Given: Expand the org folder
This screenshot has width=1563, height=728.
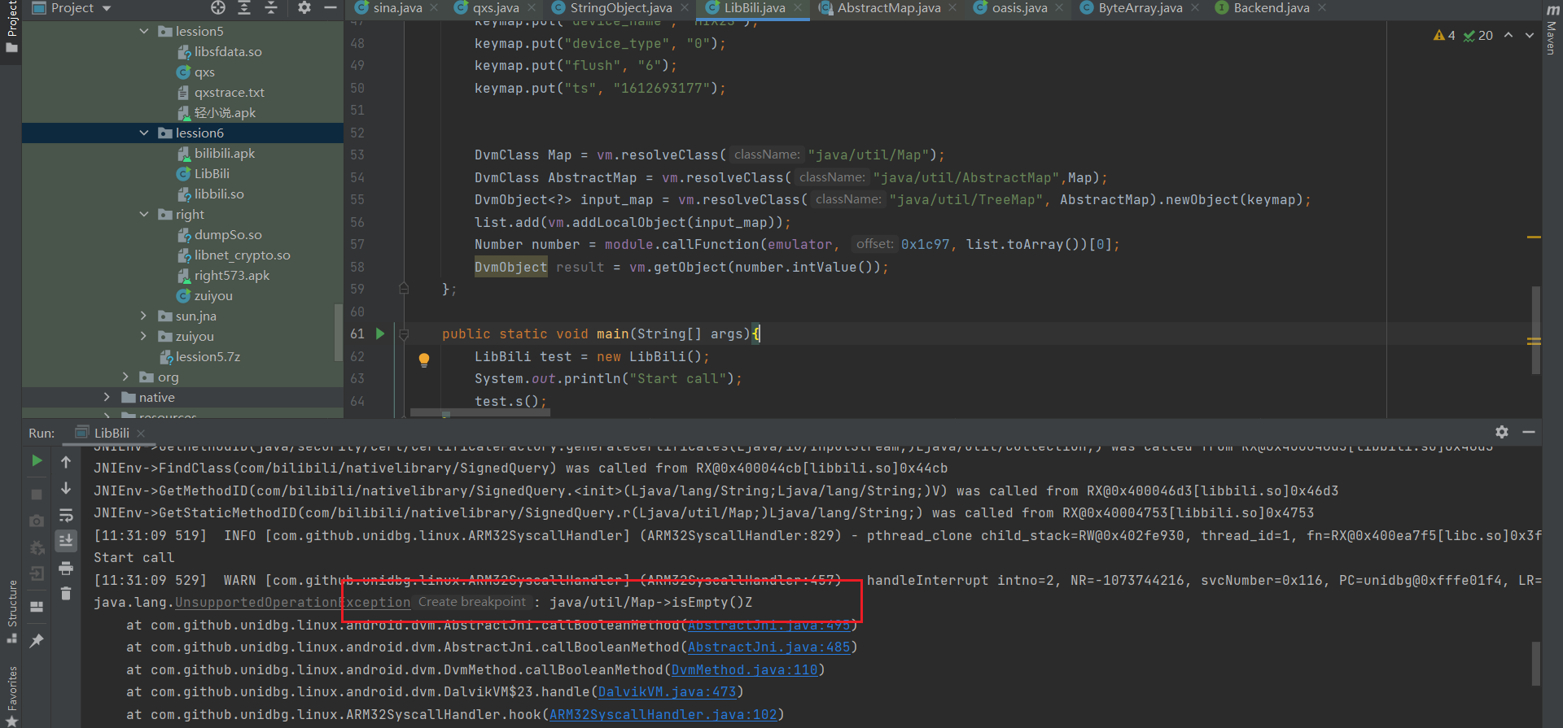Looking at the screenshot, I should (125, 377).
